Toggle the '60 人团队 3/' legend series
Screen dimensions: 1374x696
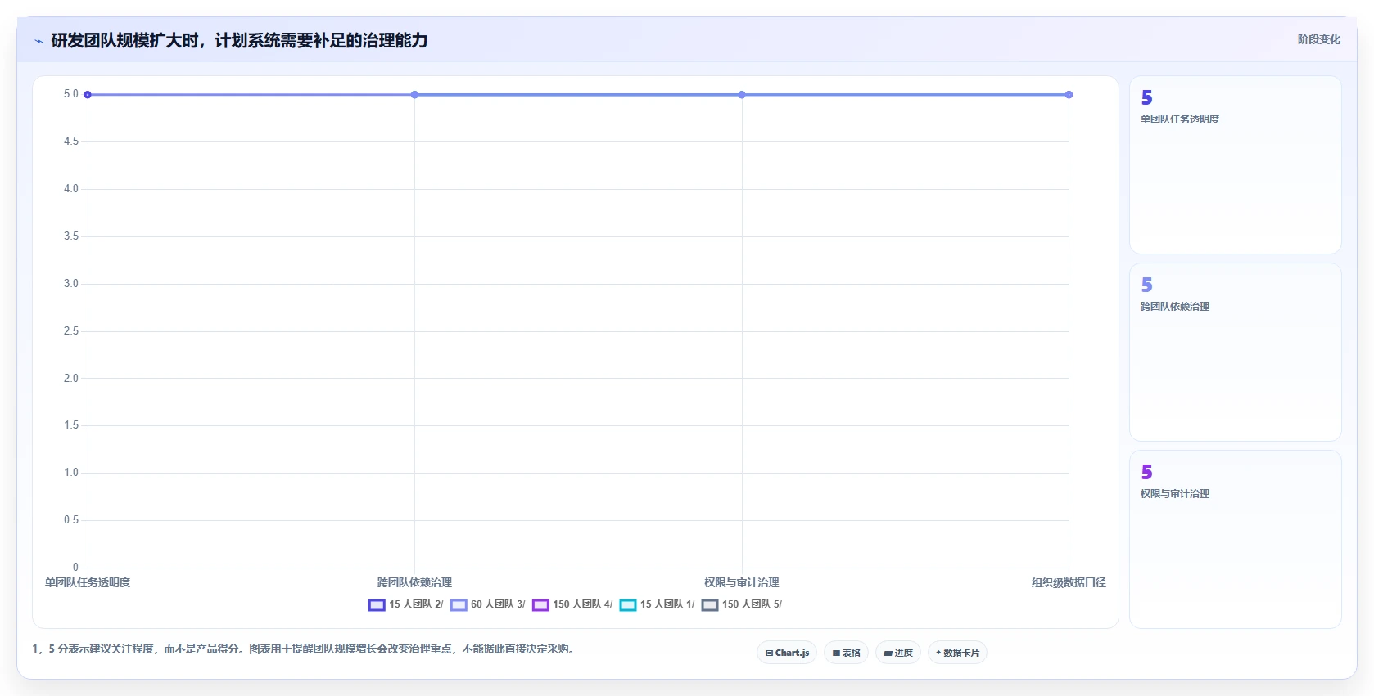(x=487, y=604)
